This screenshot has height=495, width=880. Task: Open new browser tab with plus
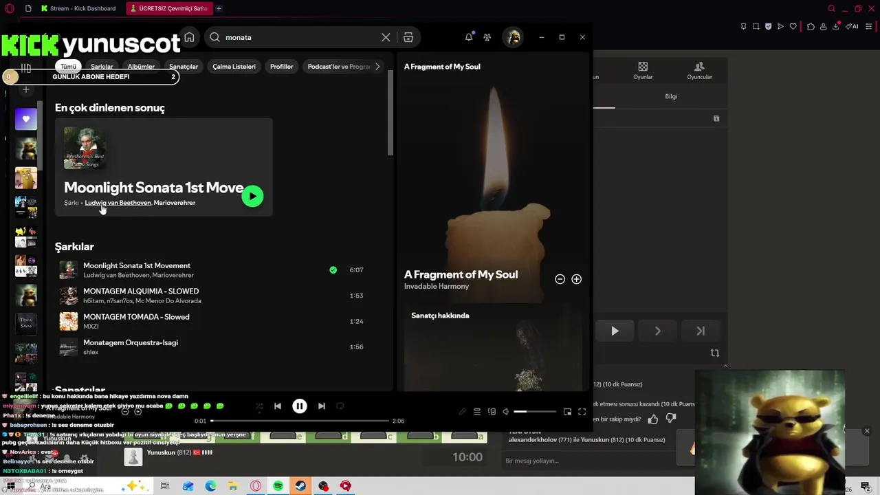[x=219, y=8]
